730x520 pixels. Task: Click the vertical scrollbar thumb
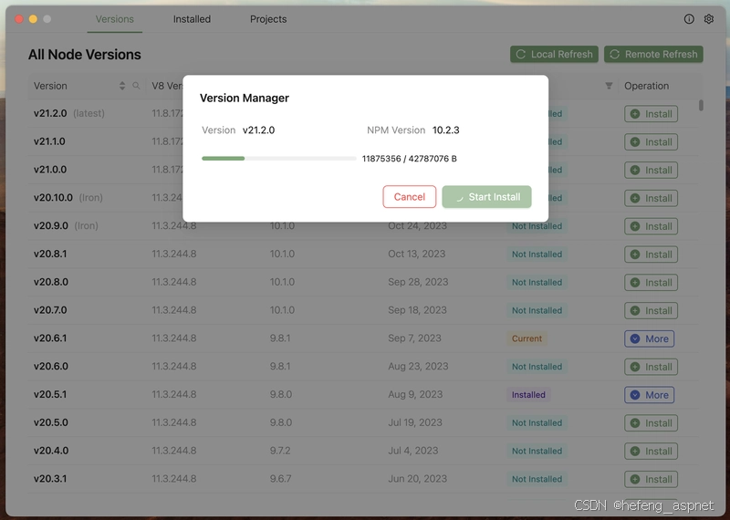click(x=701, y=105)
